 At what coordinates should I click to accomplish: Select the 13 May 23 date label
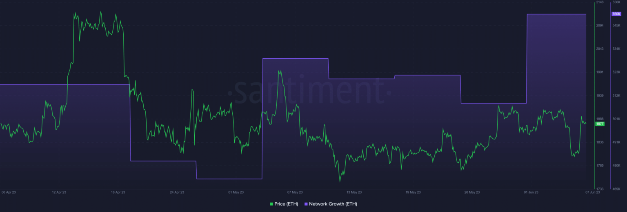point(354,192)
